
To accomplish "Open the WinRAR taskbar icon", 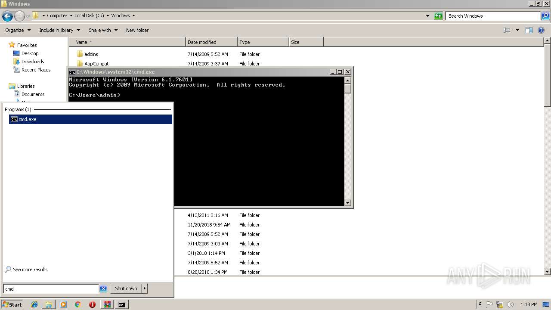I will [x=107, y=304].
